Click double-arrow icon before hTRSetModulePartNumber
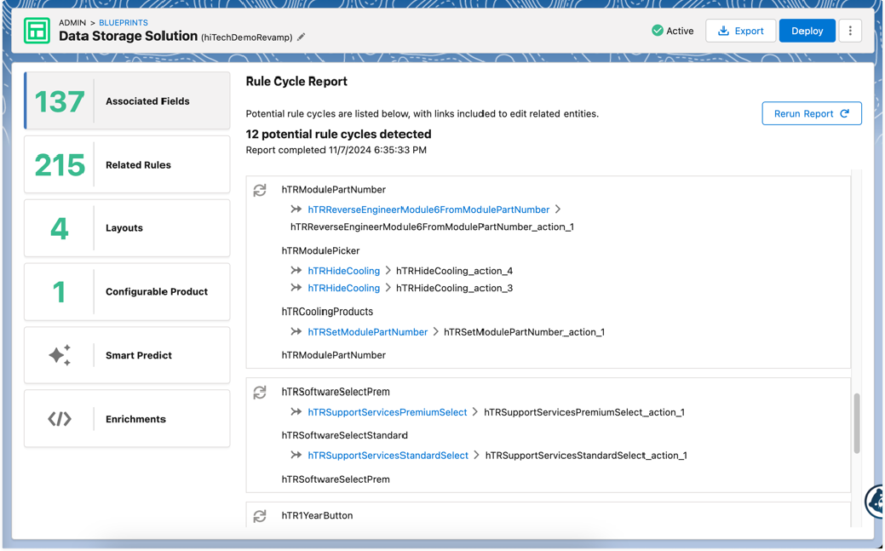The image size is (885, 551). tap(296, 332)
